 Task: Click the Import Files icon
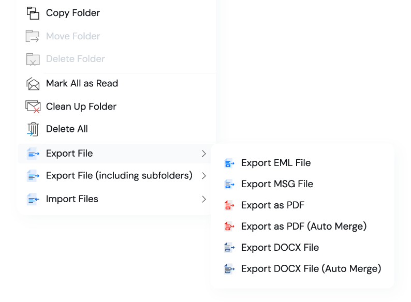pyautogui.click(x=33, y=199)
